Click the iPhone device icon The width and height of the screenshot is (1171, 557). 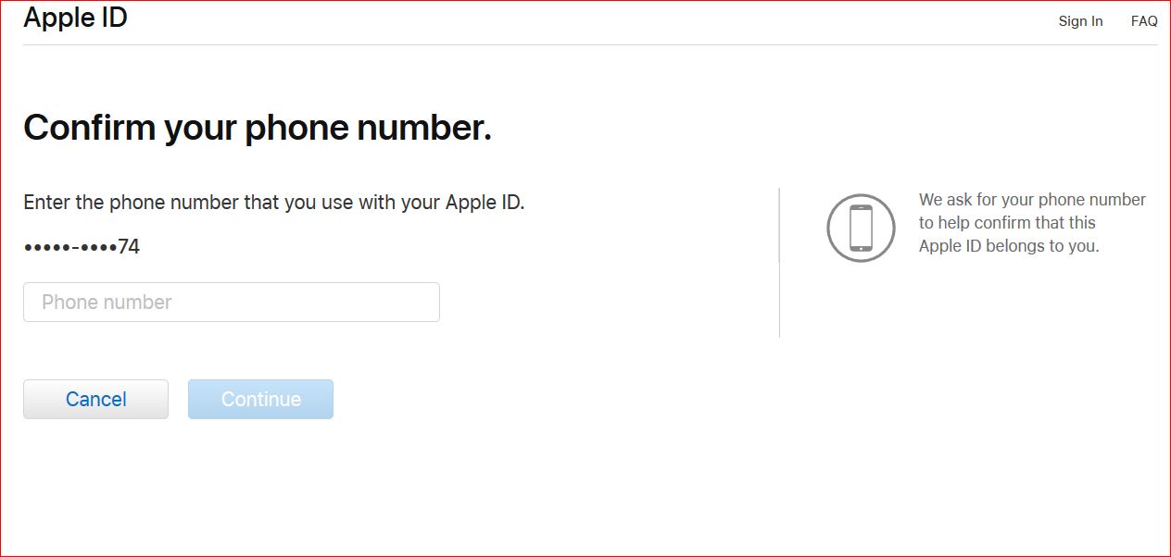click(x=861, y=228)
